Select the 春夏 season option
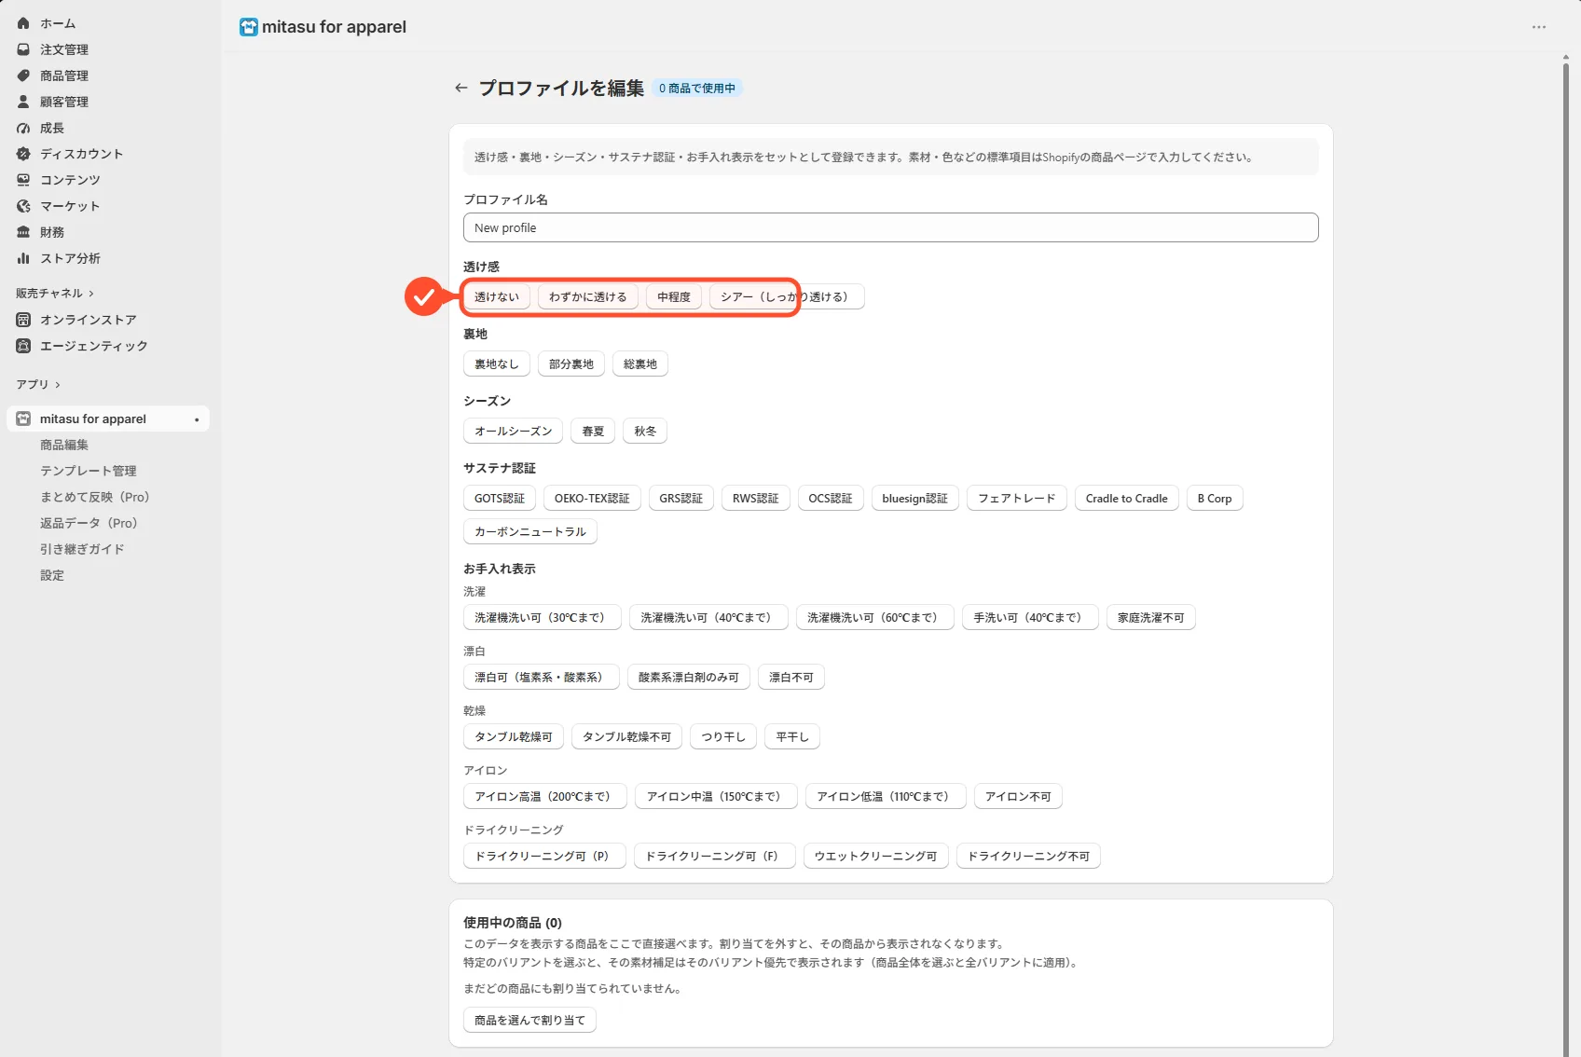The image size is (1581, 1057). 593,432
